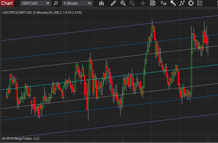Open the overlapping squares templates icon
This screenshot has width=218, height=143.
click(173, 3)
